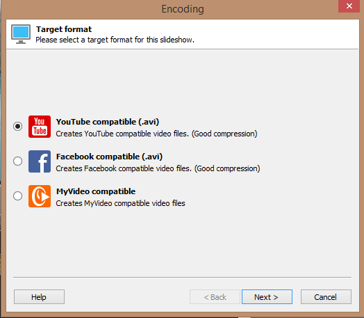This screenshot has height=318, width=364.
Task: Click the 'Facebook compatible (.avi)' title text
Action: (x=109, y=157)
